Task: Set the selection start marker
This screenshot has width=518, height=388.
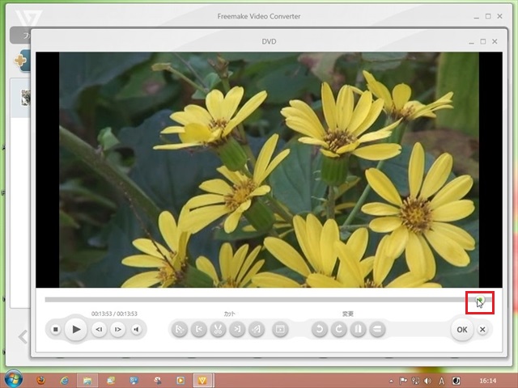Action: coord(198,329)
